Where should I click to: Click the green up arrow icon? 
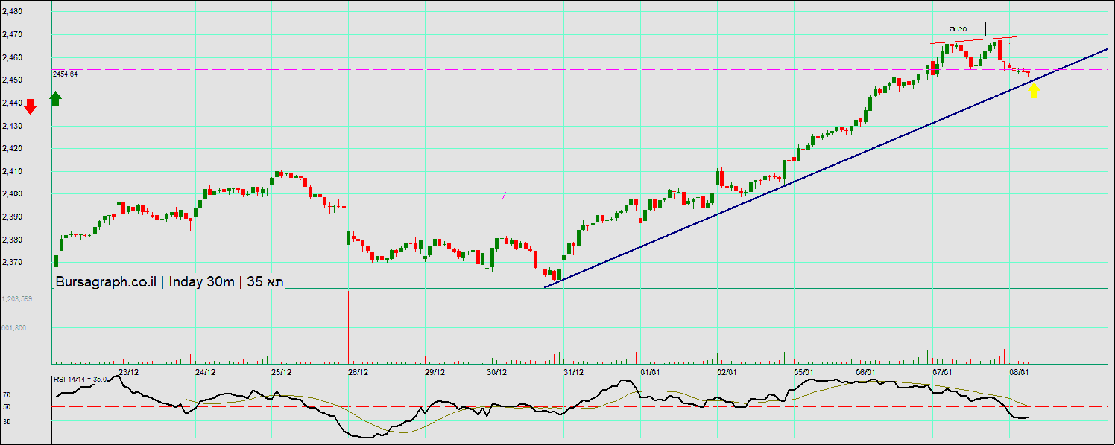coord(56,99)
